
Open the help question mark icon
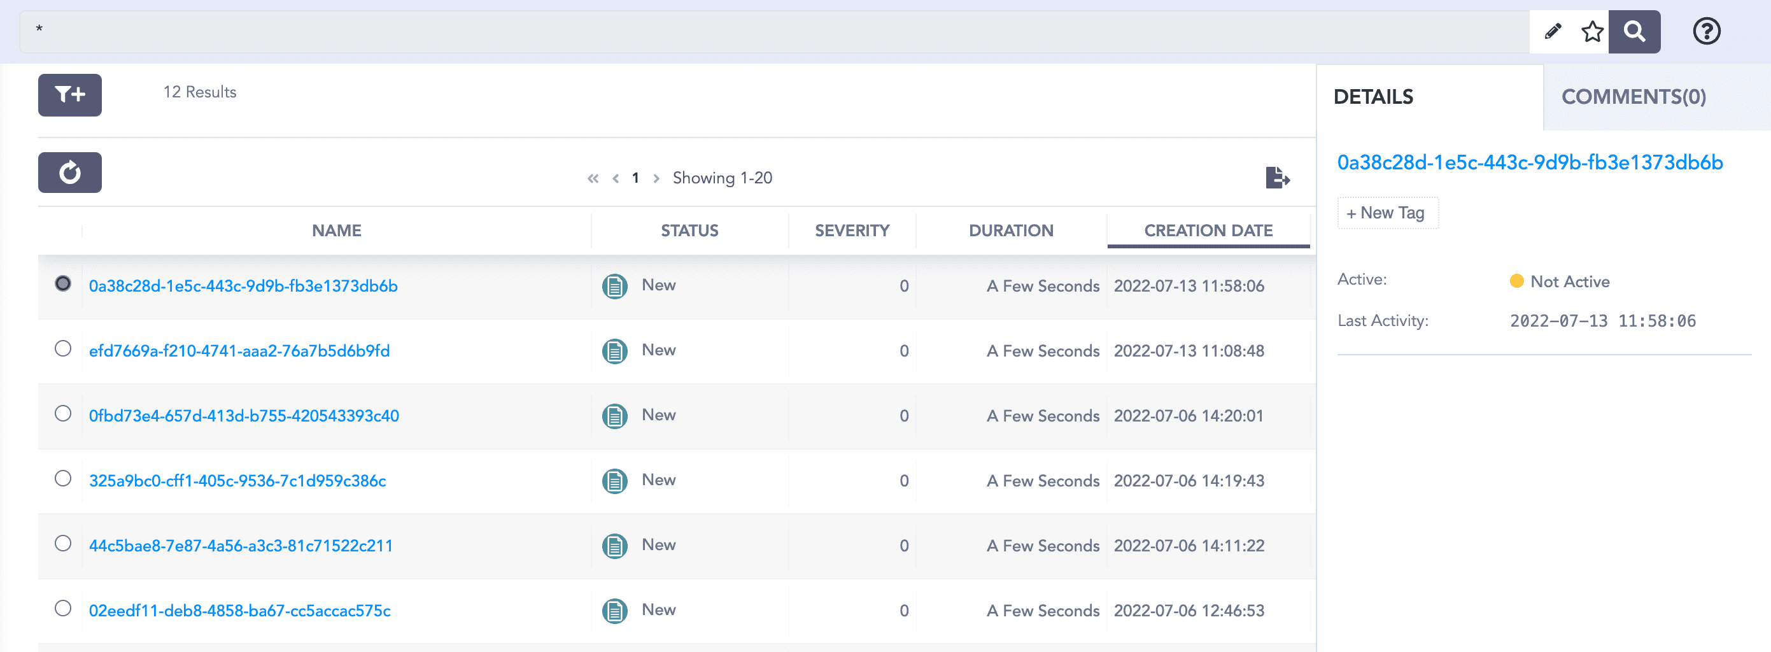(1705, 32)
